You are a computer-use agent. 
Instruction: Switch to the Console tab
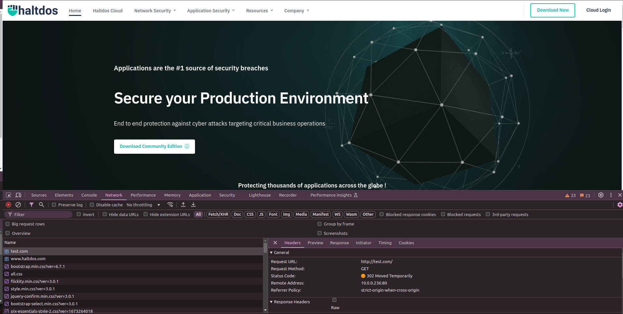[89, 195]
